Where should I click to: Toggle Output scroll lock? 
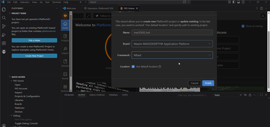click(x=250, y=95)
